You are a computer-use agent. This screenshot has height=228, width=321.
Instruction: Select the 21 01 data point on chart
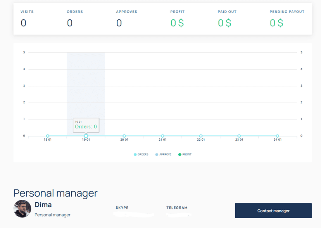[162, 136]
